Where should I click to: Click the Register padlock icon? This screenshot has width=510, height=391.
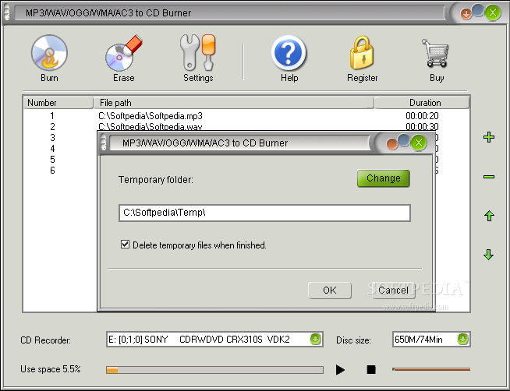click(x=362, y=53)
